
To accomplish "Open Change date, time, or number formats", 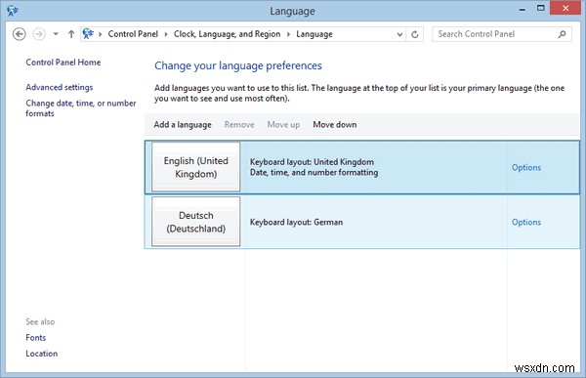I will tap(81, 108).
